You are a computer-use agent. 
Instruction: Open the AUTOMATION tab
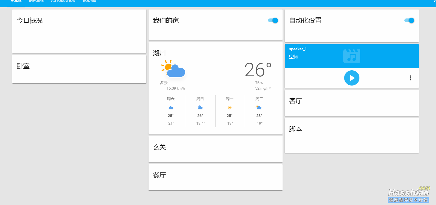click(63, 2)
